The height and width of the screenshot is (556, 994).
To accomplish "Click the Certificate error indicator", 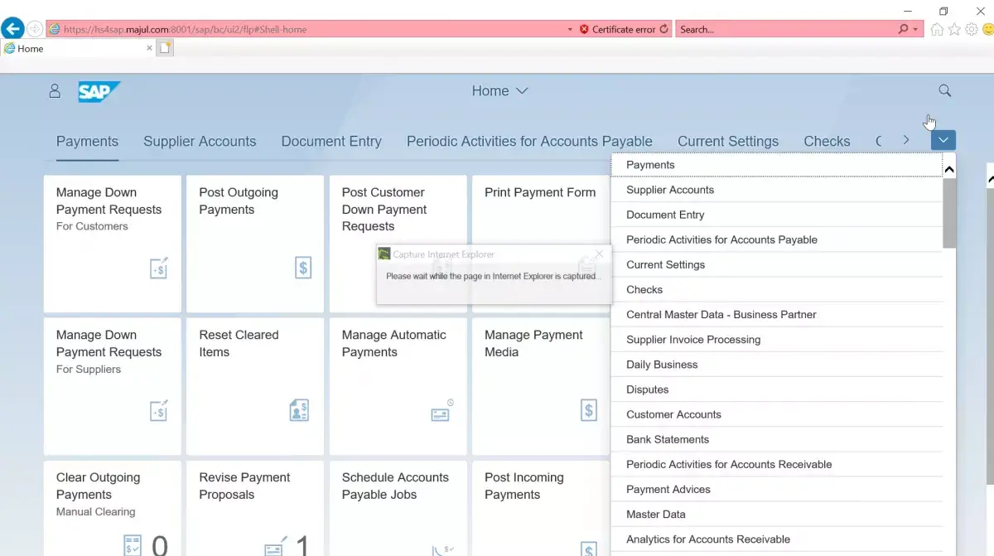I will [617, 29].
